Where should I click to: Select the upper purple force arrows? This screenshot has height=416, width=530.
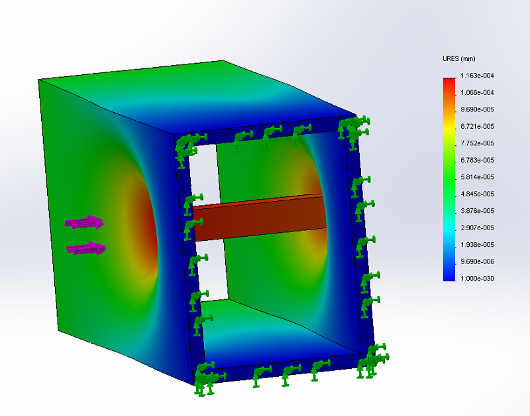[85, 222]
